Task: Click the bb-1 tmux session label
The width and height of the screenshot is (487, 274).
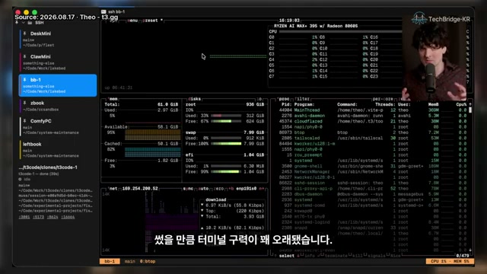Action: [110, 261]
